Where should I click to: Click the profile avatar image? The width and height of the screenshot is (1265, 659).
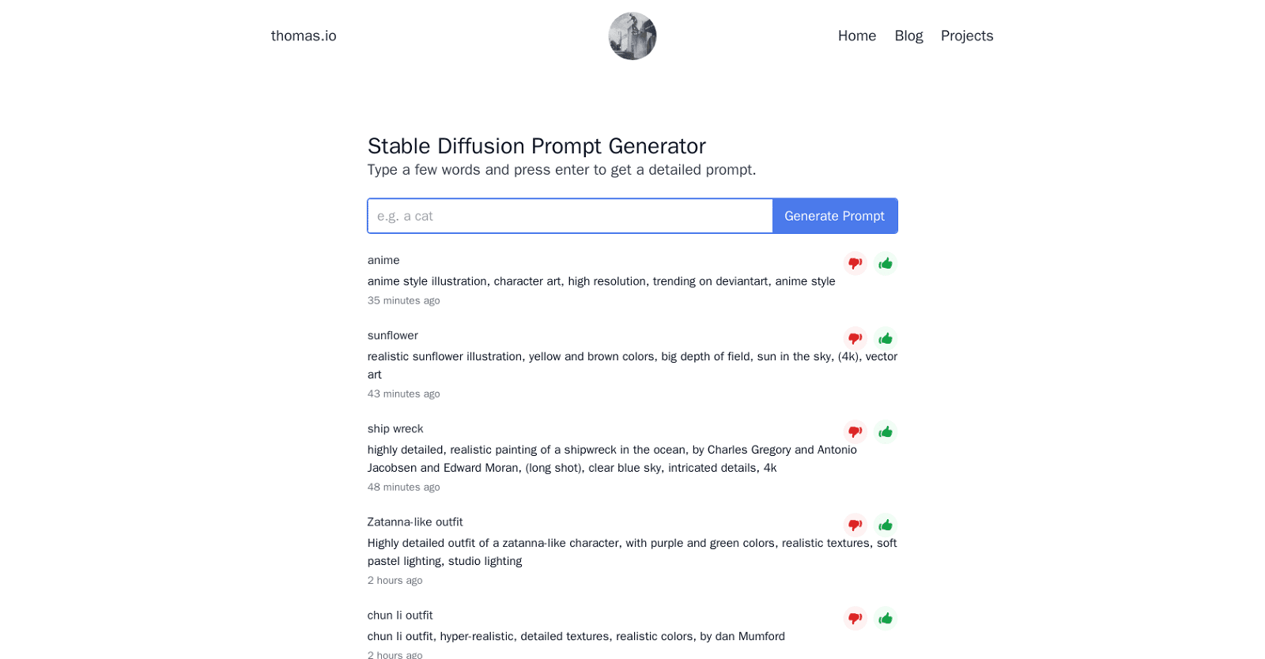[632, 36]
